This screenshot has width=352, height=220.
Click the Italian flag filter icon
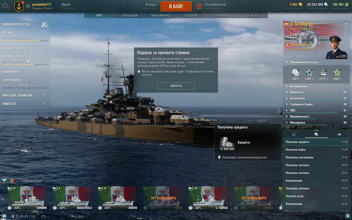click(12, 181)
